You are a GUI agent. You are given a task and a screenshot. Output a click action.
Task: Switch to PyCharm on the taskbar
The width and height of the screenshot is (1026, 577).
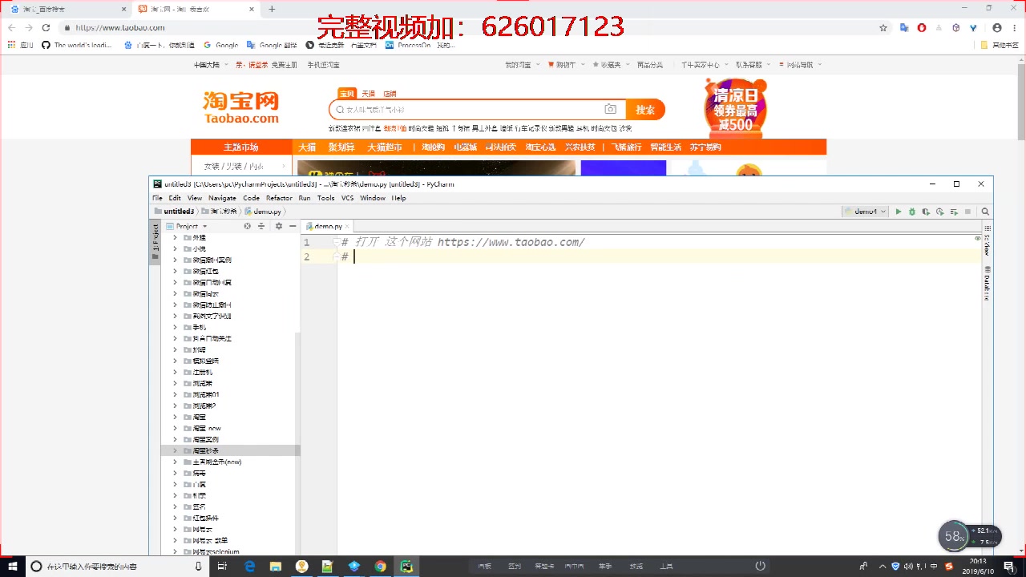[x=406, y=566]
